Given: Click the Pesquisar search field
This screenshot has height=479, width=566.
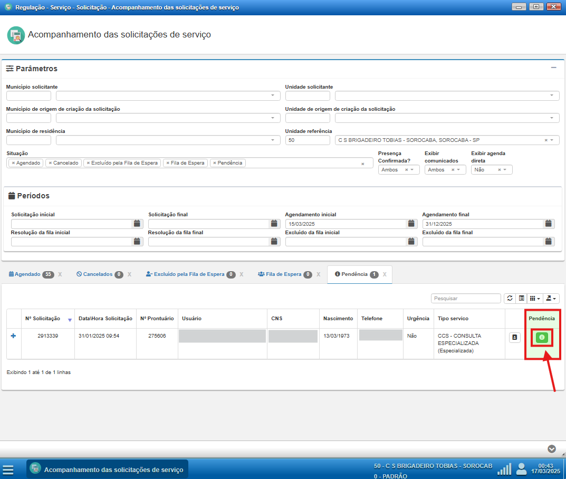Looking at the screenshot, I should pos(466,299).
